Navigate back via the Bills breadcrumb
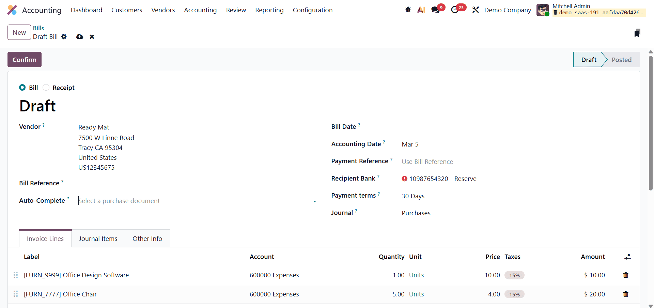The height and width of the screenshot is (308, 654). (38, 28)
